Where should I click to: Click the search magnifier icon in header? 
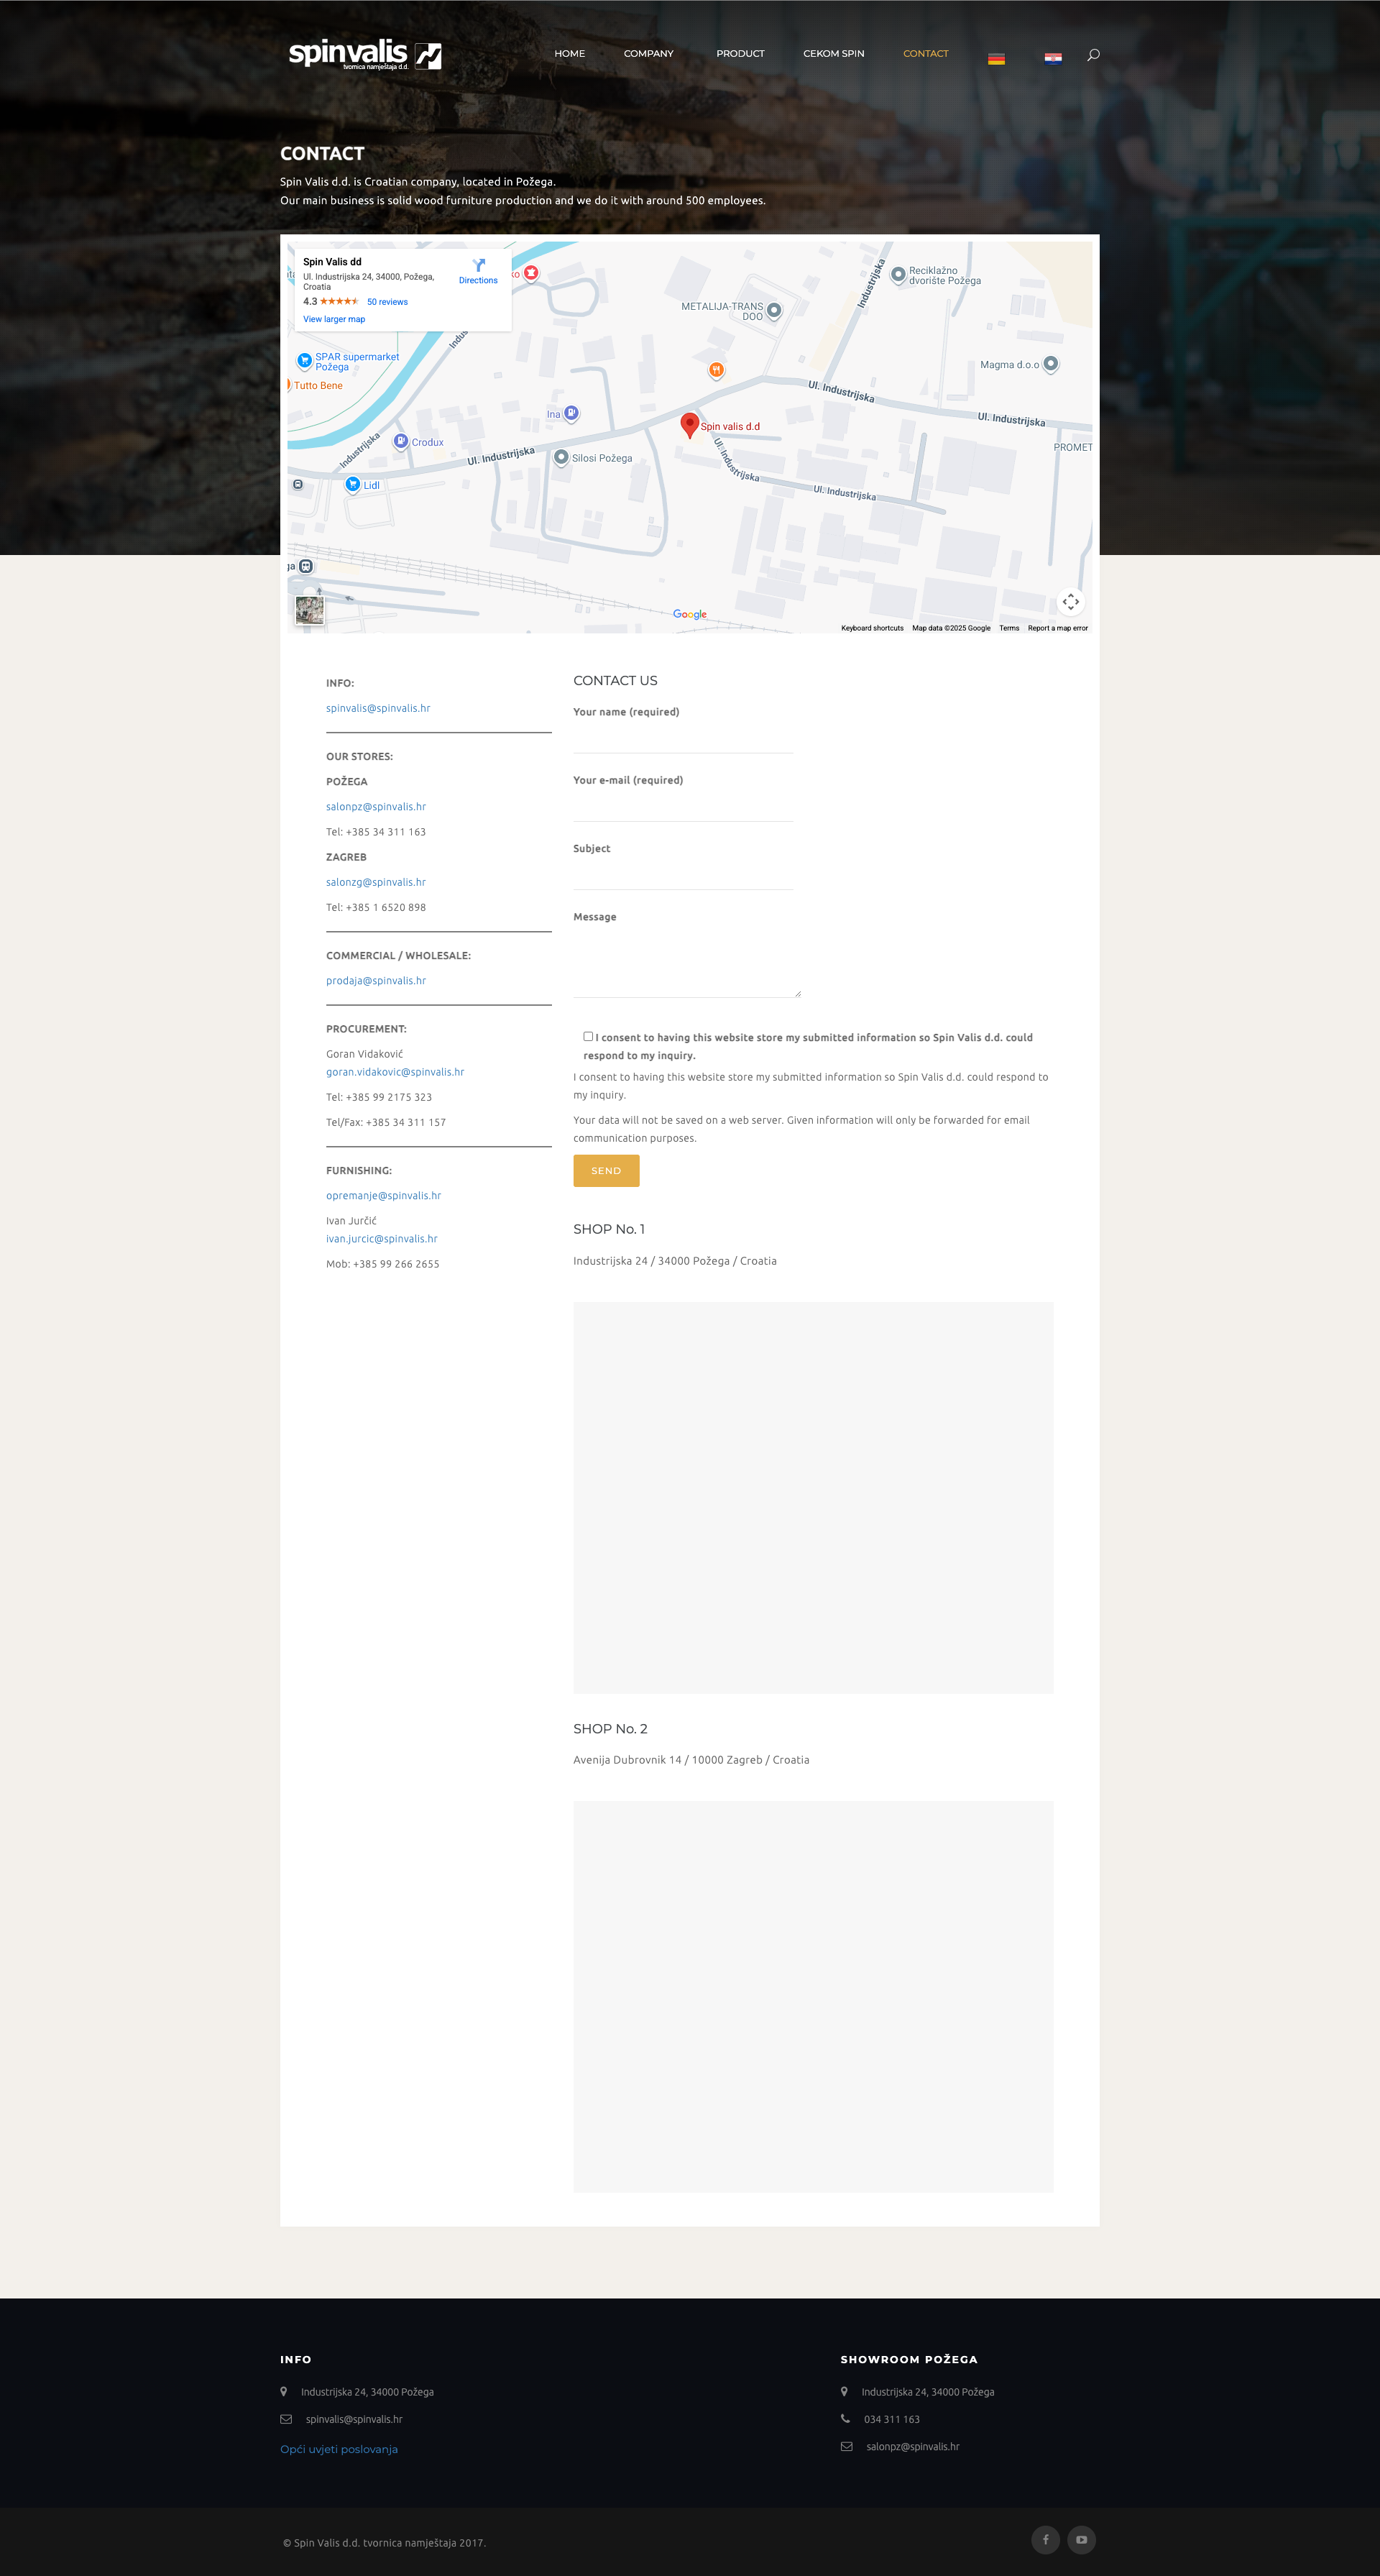click(x=1093, y=55)
